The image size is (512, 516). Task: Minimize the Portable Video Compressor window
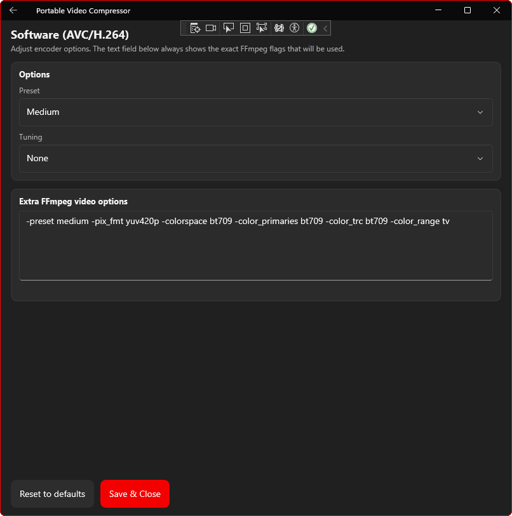coord(438,10)
